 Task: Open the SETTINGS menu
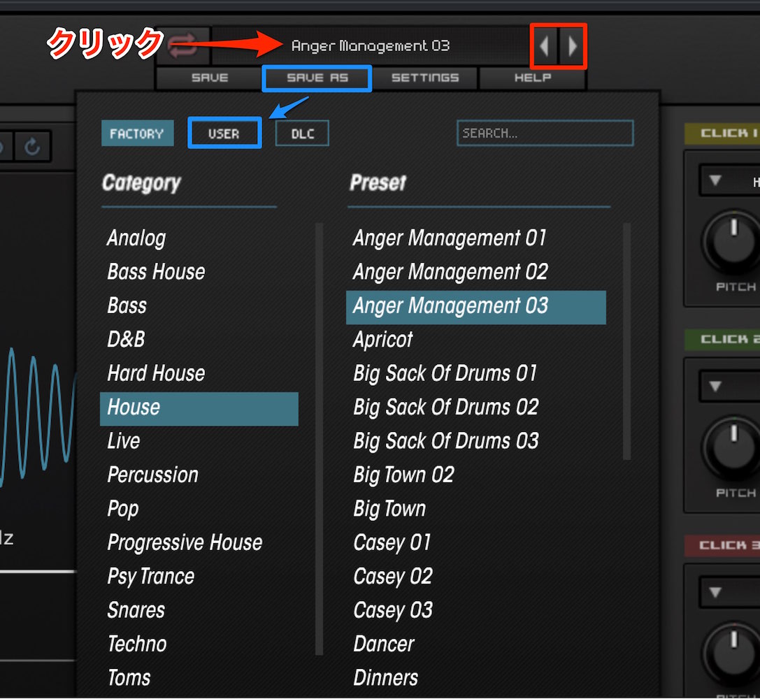coord(425,78)
